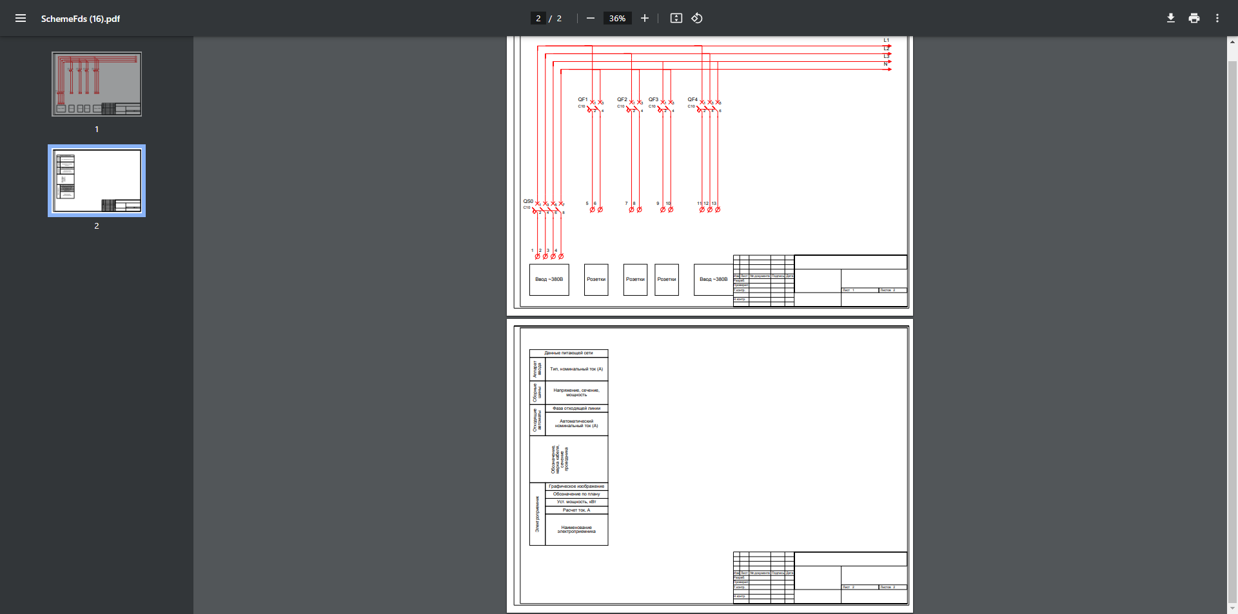Select page 1 thumbnail
The image size is (1238, 614).
click(97, 84)
